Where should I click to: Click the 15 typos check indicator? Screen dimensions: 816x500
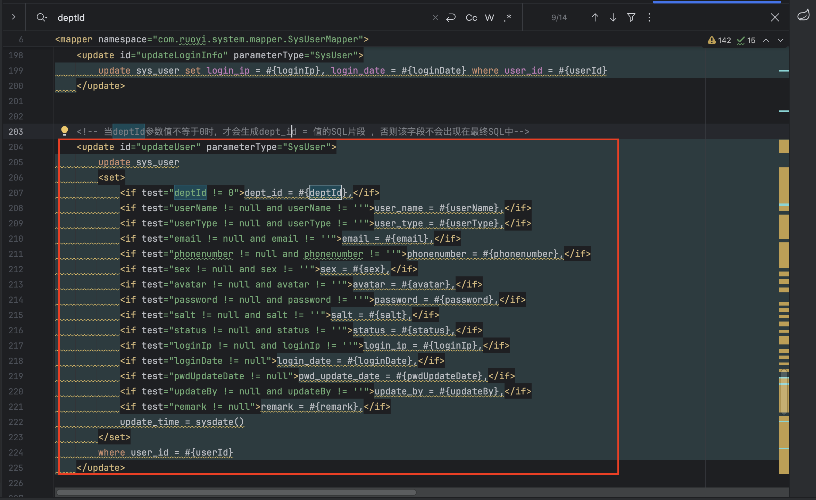[746, 40]
